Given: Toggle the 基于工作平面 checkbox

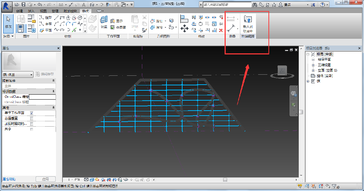Looking at the screenshot, I should (31, 113).
